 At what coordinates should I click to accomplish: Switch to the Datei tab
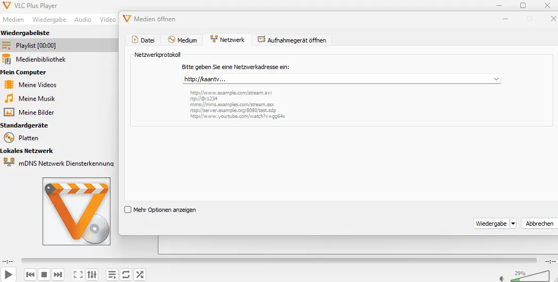click(x=143, y=40)
